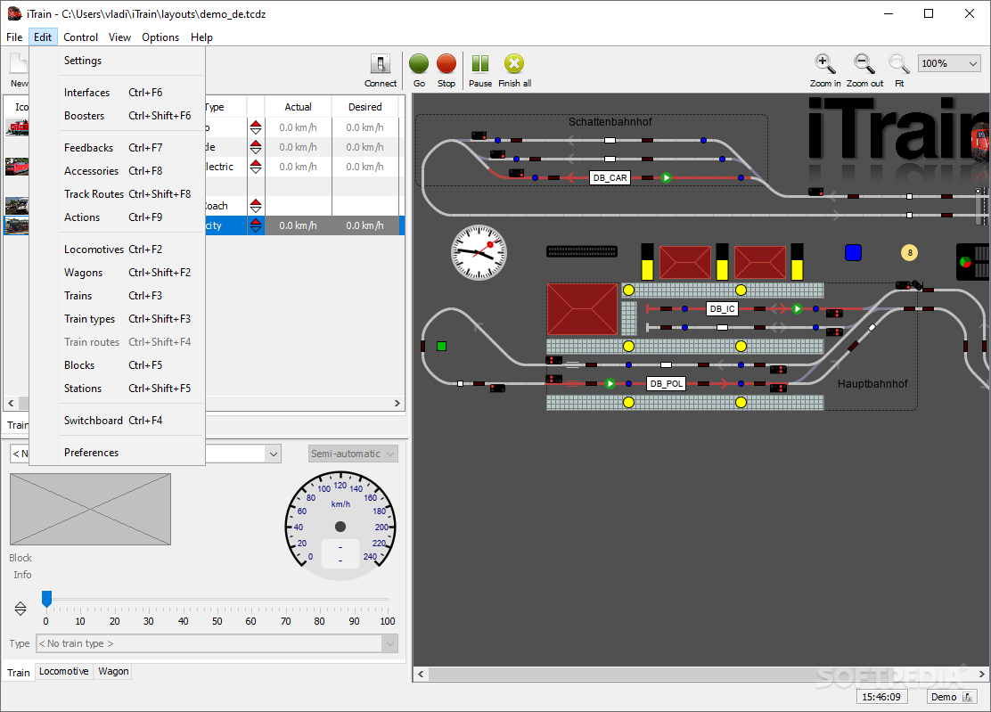Click the station clock on the switchboard
Screen dimensions: 991x712
pos(479,252)
